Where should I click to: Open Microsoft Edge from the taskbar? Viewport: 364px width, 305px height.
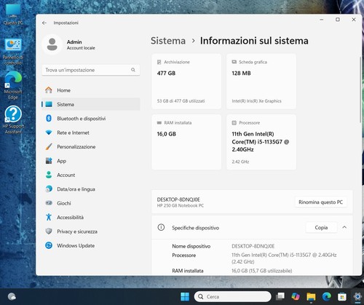coord(327,296)
